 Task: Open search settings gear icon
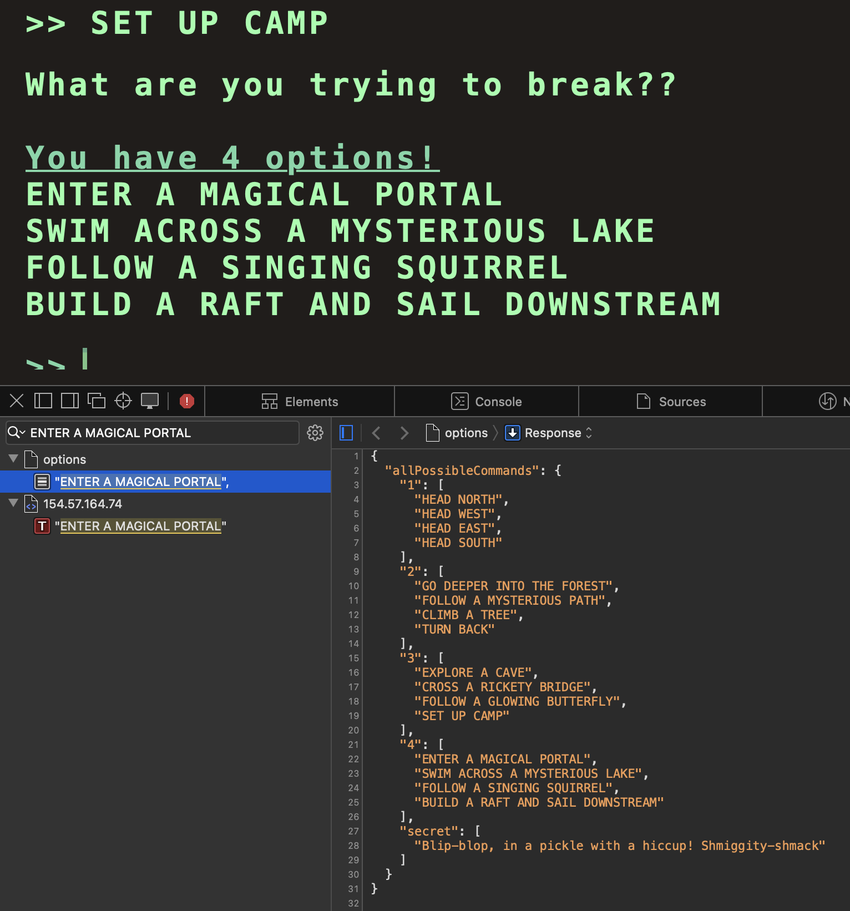click(x=315, y=433)
